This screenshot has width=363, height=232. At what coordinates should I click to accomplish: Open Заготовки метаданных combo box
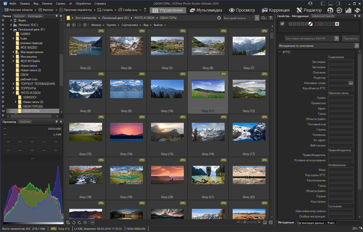tap(312, 38)
